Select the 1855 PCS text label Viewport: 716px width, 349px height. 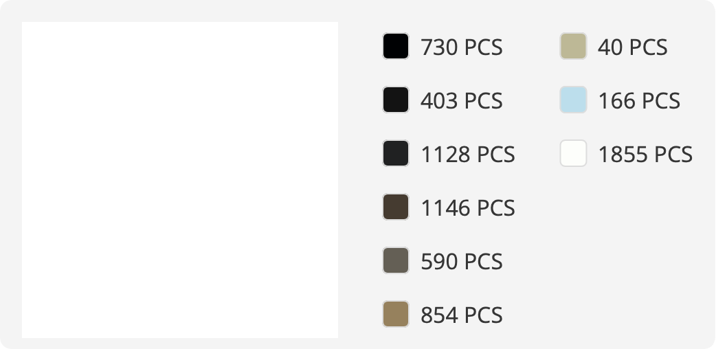[645, 155]
